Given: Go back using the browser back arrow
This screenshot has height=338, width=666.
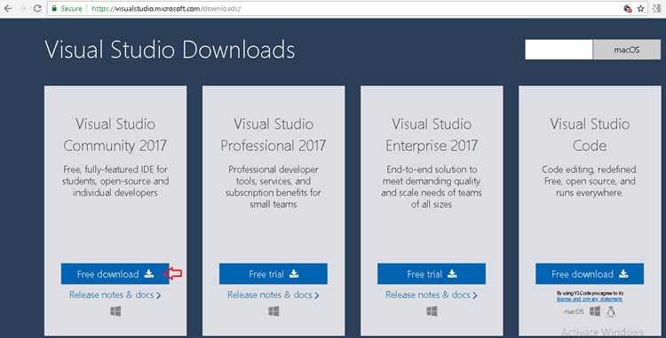Looking at the screenshot, I should click(x=8, y=9).
